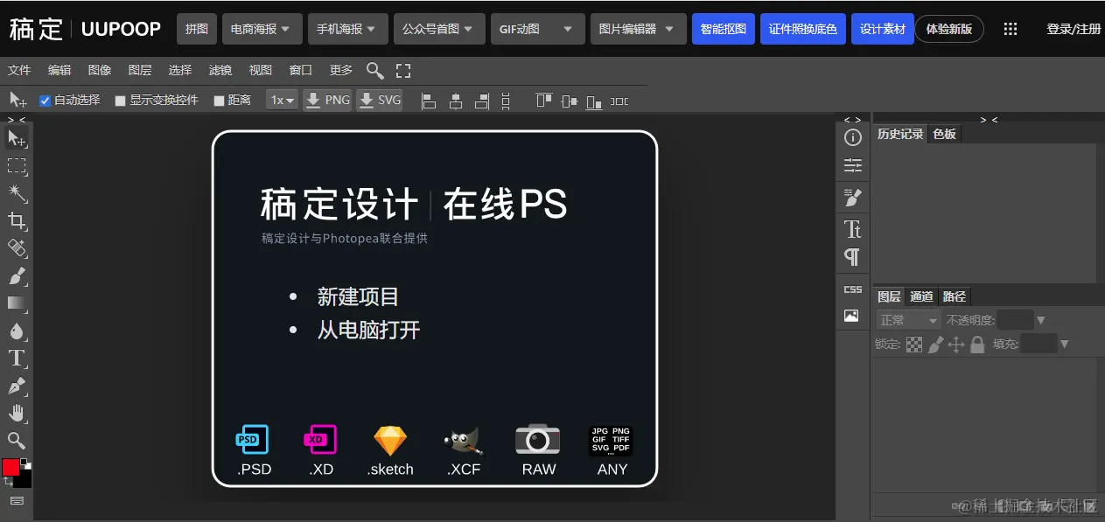Open the character Tt panel icon

853,228
